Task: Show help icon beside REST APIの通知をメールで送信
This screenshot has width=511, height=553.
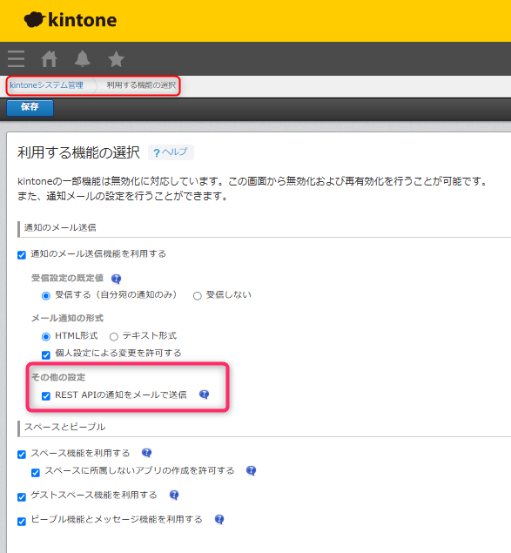Action: (204, 395)
